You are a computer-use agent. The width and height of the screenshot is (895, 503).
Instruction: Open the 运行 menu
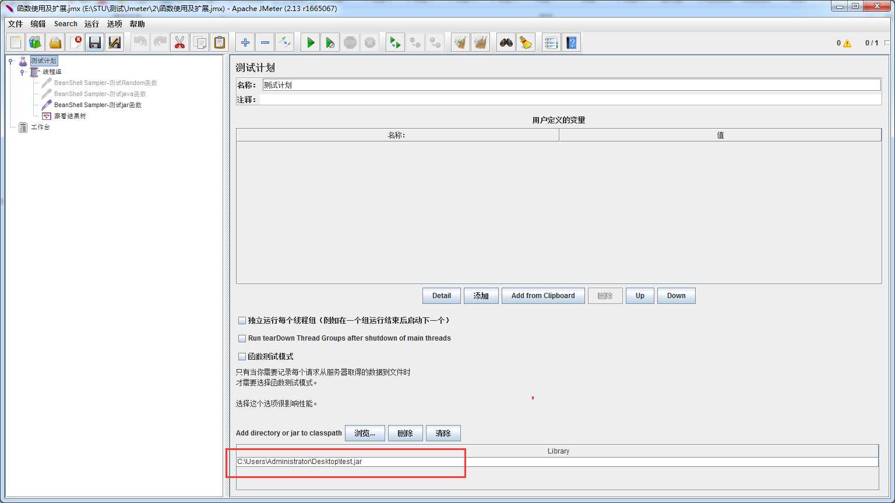(91, 24)
